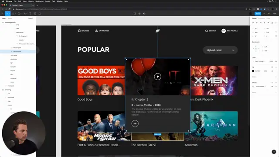The width and height of the screenshot is (279, 157).
Task: Open a new browser tab
Action: 37,5
